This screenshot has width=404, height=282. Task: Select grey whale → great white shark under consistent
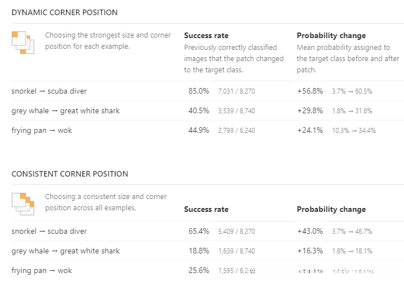coord(66,251)
